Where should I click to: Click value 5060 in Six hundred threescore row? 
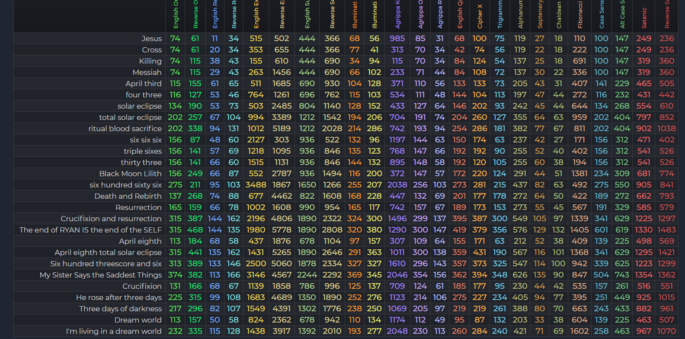[x=282, y=264]
